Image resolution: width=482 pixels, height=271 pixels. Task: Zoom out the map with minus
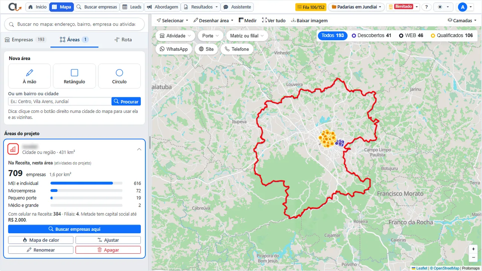(x=473, y=258)
